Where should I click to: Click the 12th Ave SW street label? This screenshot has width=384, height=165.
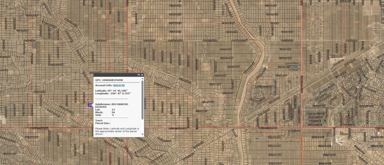pyautogui.click(x=274, y=155)
